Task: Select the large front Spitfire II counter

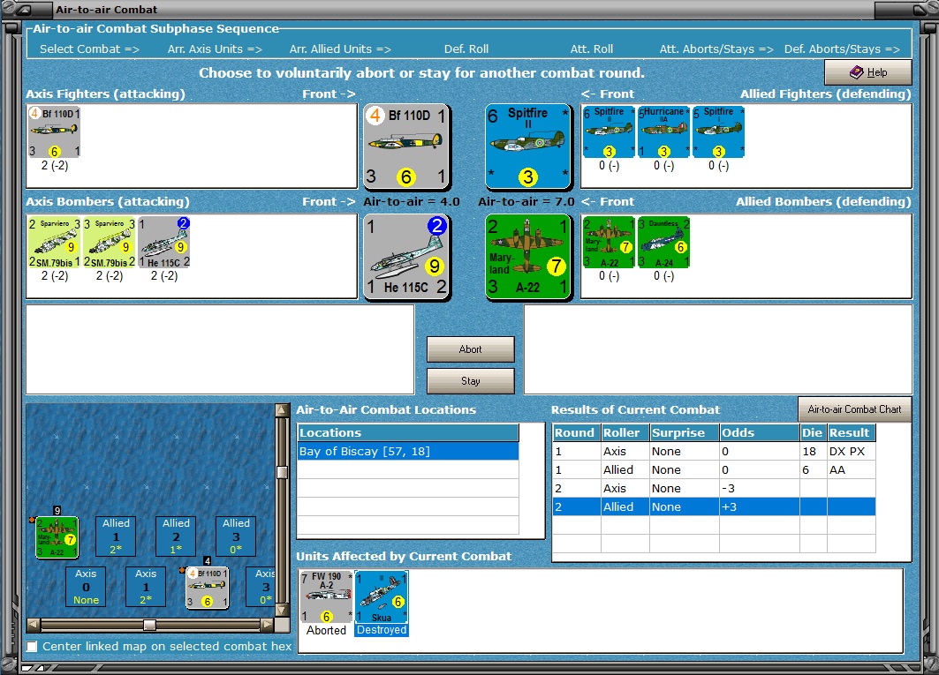Action: pyautogui.click(x=527, y=146)
